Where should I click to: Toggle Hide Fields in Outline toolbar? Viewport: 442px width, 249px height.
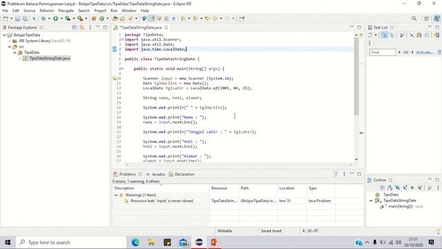coord(398,187)
